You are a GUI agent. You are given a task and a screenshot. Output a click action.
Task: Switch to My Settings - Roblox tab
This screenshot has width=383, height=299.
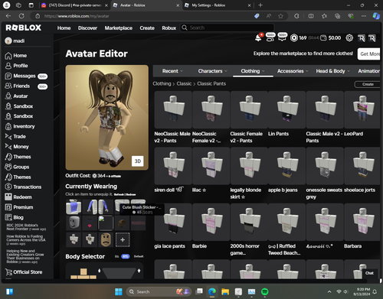(218, 5)
